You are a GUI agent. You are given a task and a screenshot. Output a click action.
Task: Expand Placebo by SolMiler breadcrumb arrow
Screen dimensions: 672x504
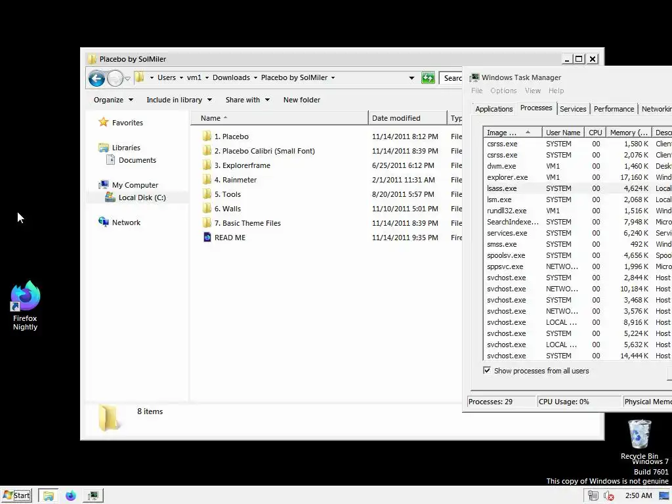(333, 77)
